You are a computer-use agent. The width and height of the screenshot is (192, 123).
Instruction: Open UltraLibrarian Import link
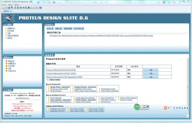[x=108, y=89]
